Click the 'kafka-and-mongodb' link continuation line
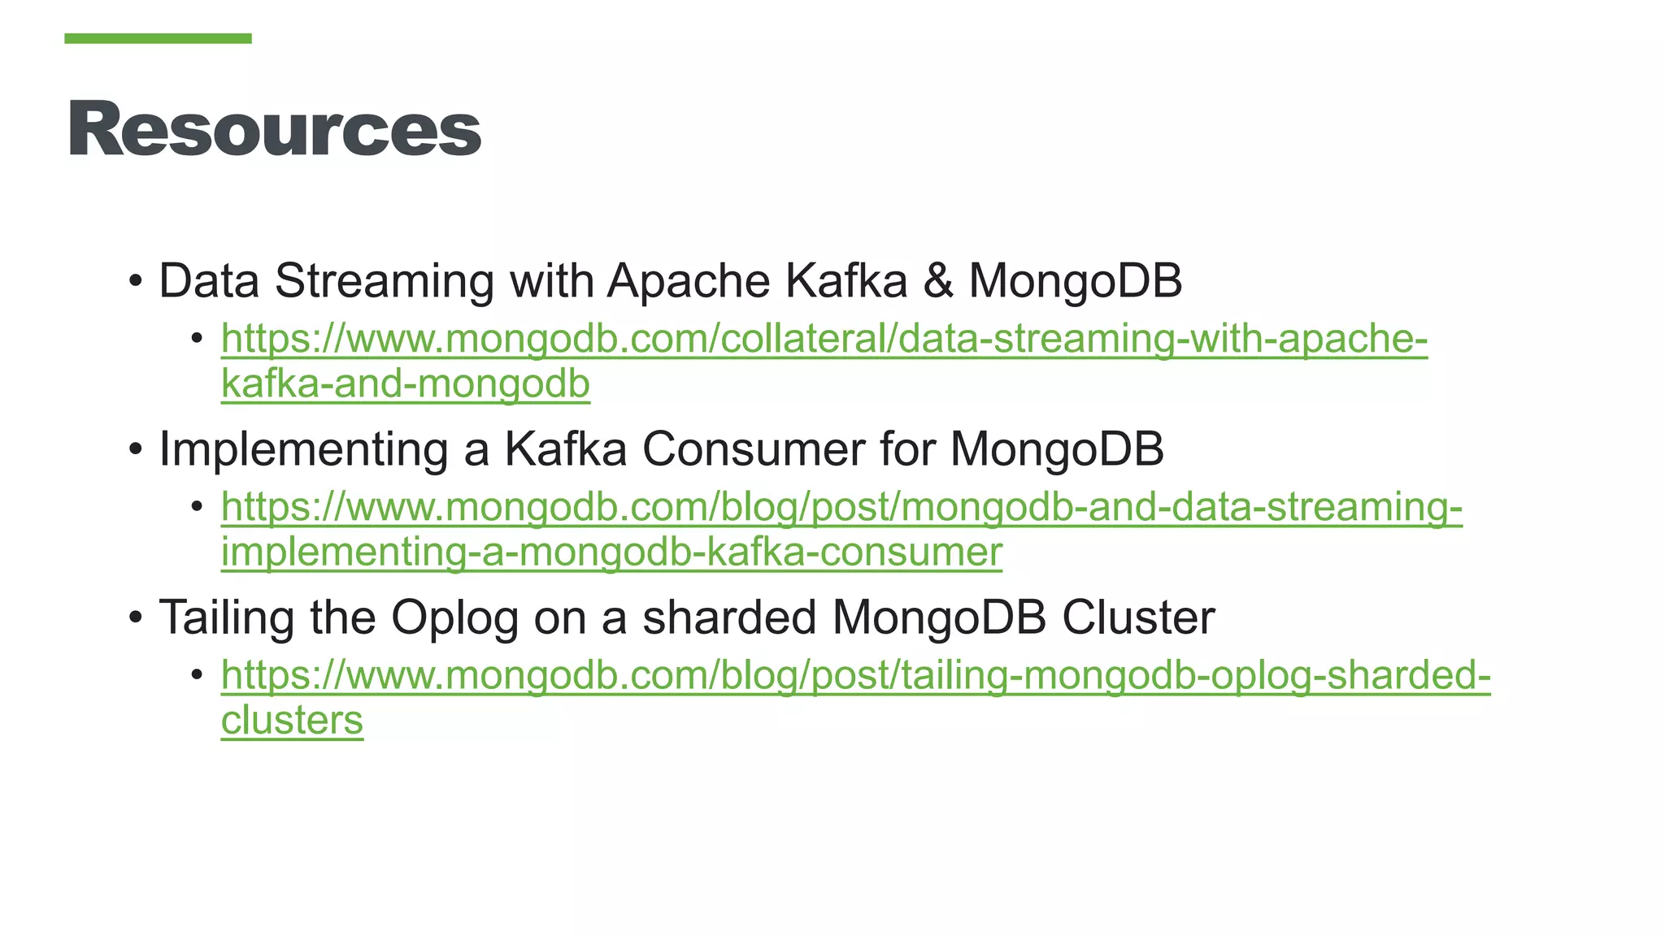Viewport: 1665px width, 936px height. (x=405, y=383)
